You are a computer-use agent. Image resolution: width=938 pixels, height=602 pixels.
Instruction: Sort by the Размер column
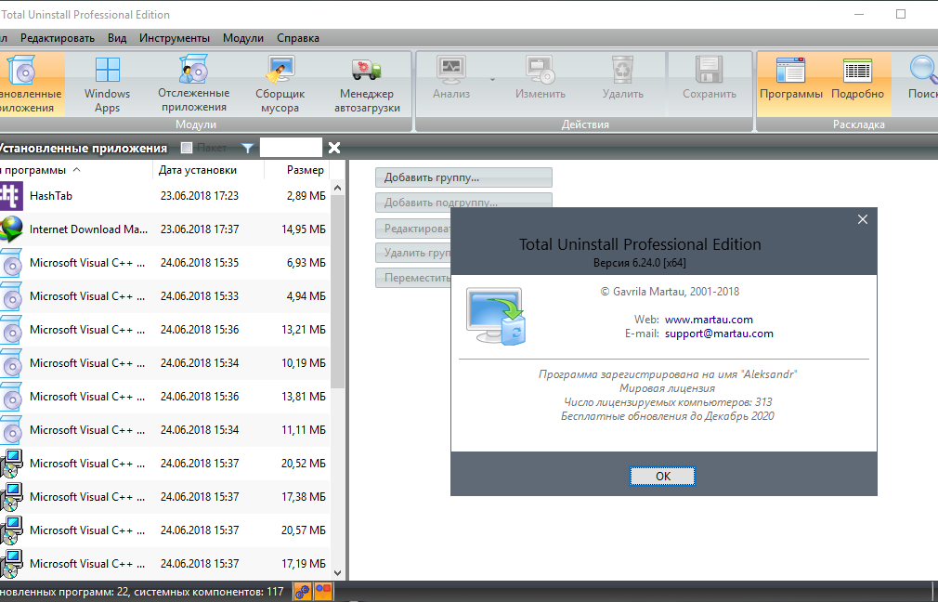(x=297, y=170)
